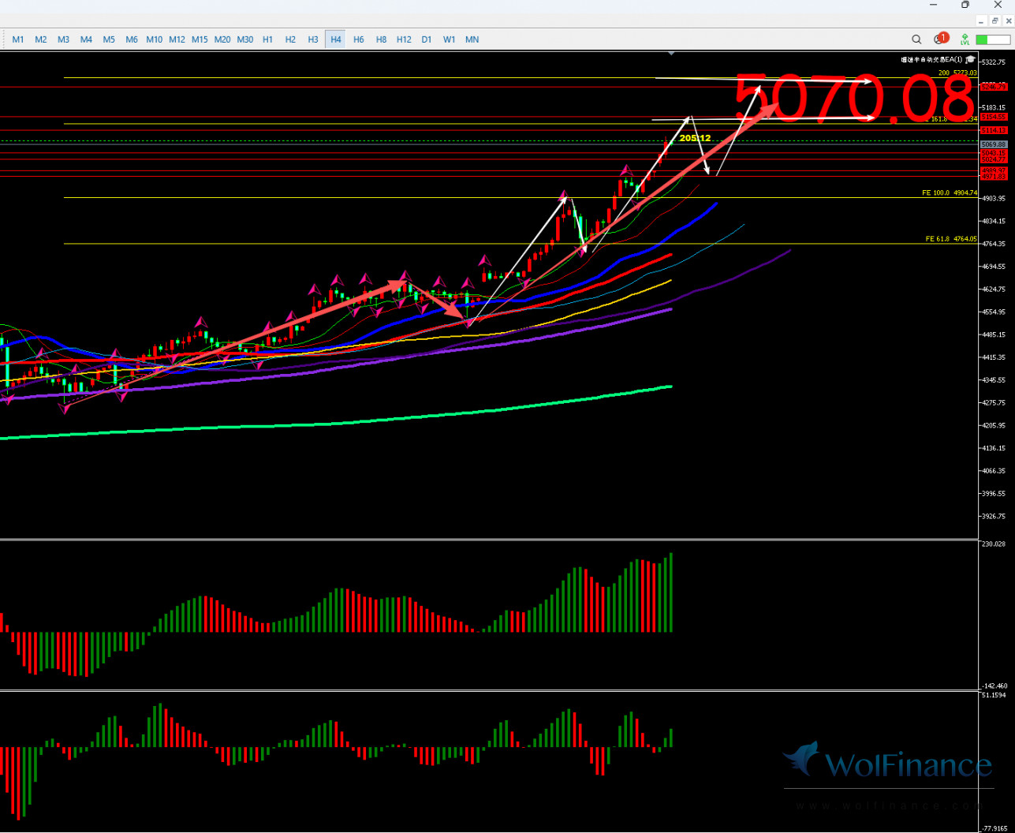The image size is (1015, 833).
Task: Minimize the inner chart window
Action: point(982,21)
